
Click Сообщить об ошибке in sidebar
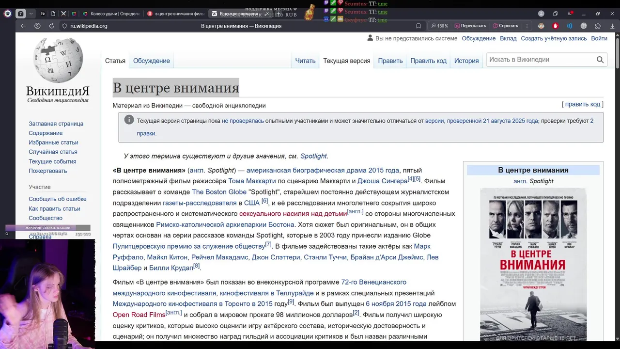pyautogui.click(x=58, y=199)
